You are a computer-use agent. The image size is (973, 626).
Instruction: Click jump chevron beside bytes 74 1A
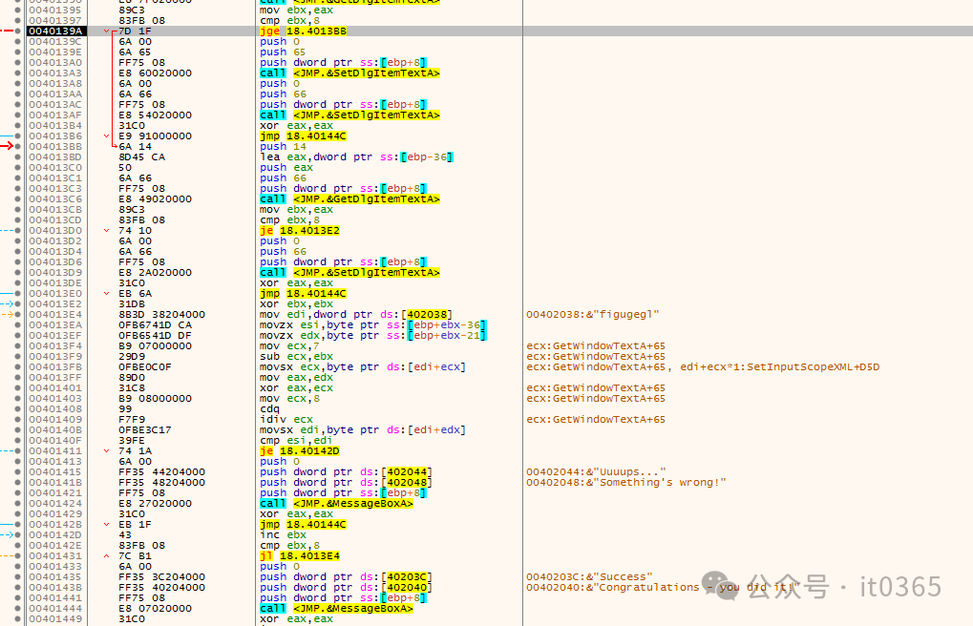107,450
